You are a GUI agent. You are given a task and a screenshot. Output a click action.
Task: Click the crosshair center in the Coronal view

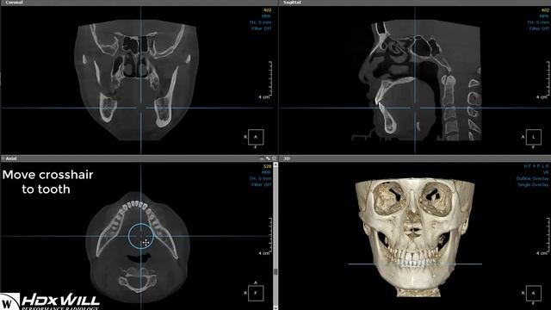pyautogui.click(x=141, y=108)
